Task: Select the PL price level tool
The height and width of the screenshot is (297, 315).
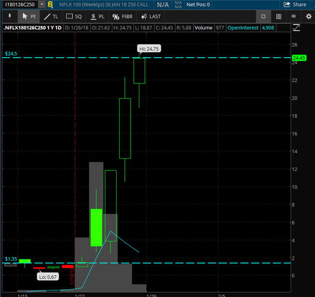Action: (x=97, y=16)
